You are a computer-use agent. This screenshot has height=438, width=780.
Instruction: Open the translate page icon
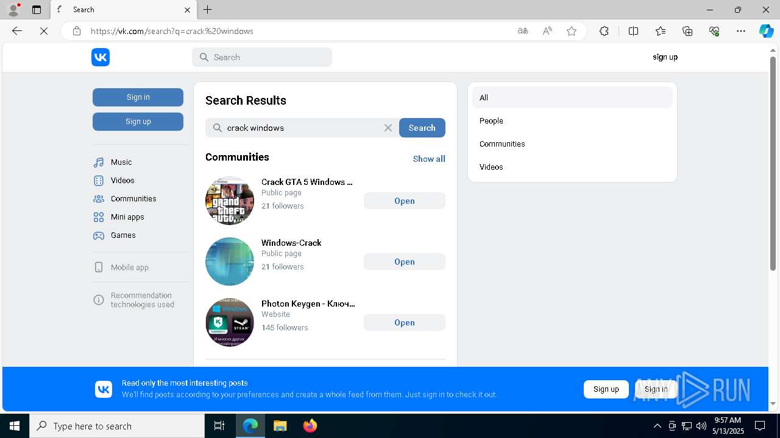(523, 31)
